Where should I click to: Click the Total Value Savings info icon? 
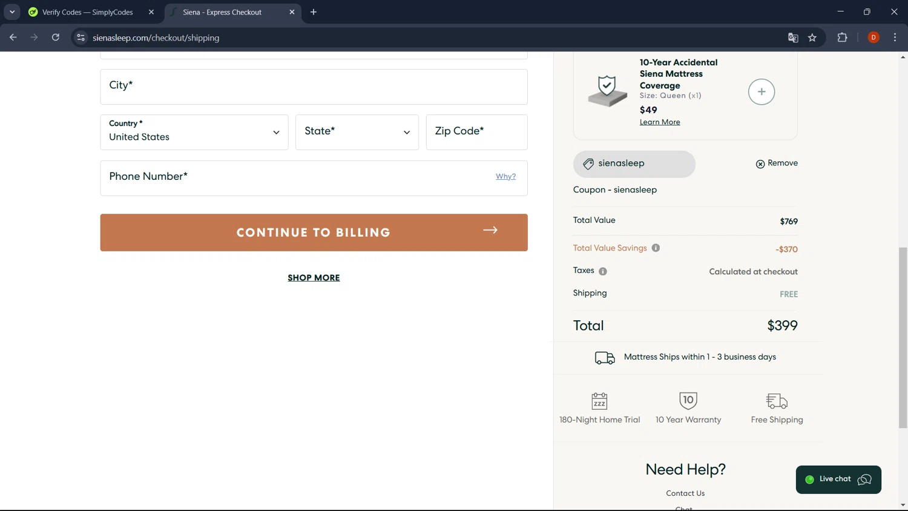[x=656, y=248]
